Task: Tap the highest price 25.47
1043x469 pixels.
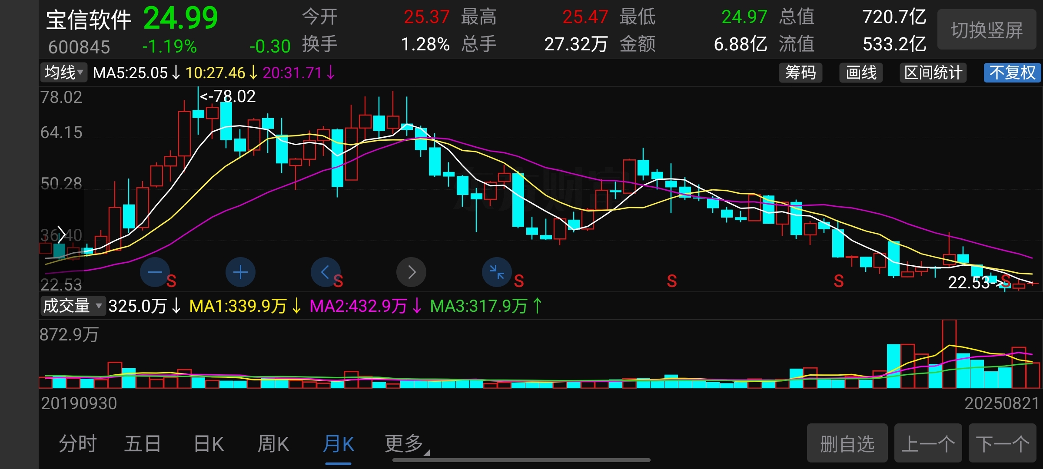Action: pos(585,17)
